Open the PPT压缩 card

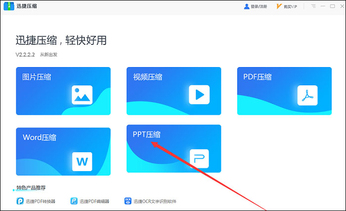pyautogui.click(x=173, y=148)
